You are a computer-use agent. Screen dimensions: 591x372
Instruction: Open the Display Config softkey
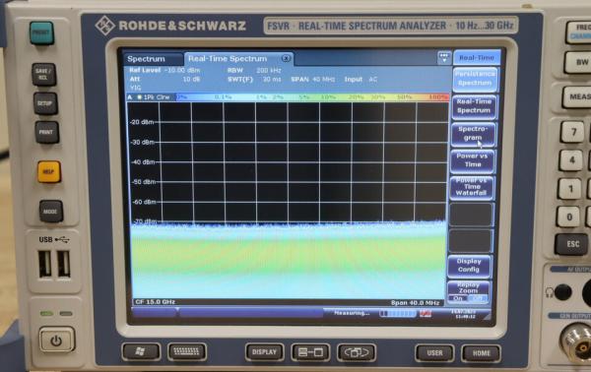coord(469,266)
